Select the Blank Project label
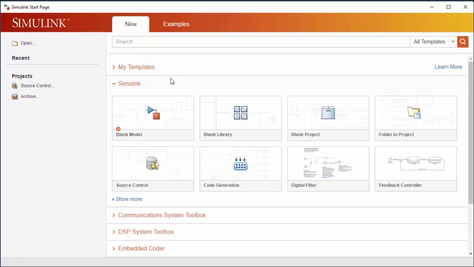The height and width of the screenshot is (267, 474). click(306, 135)
